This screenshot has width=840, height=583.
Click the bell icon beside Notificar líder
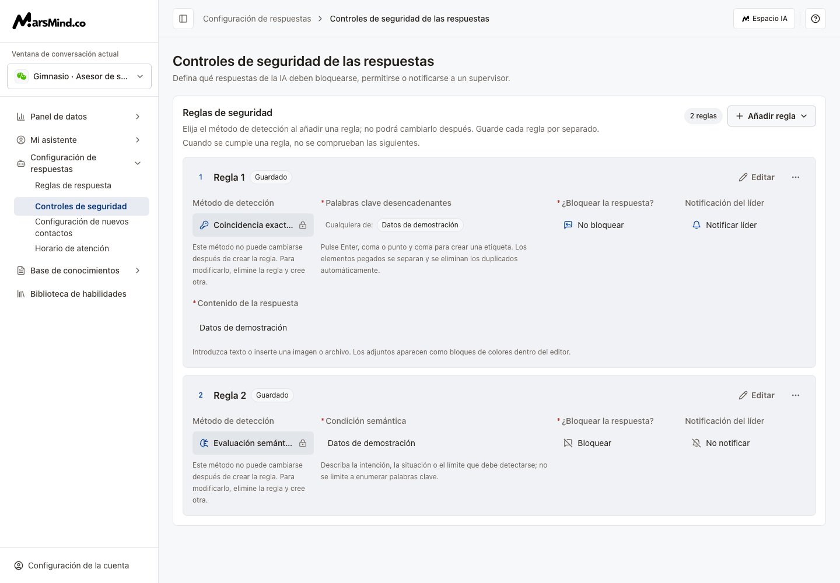tap(696, 225)
